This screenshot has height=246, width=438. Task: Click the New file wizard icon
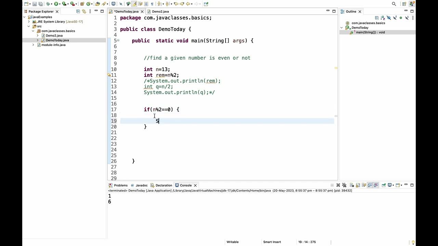[x=26, y=4]
